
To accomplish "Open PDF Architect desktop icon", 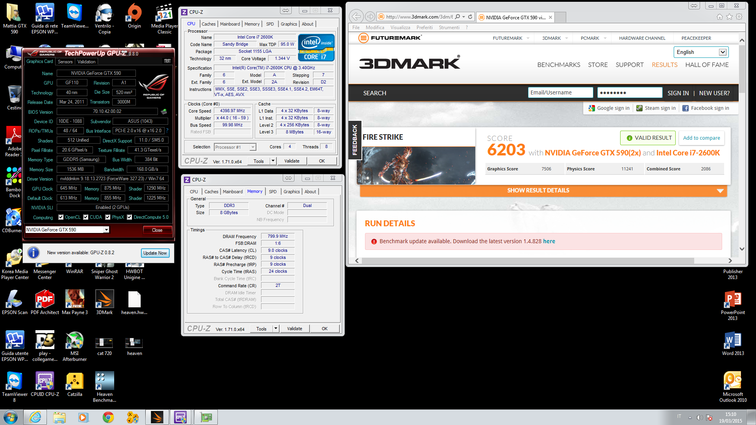I will tap(45, 302).
